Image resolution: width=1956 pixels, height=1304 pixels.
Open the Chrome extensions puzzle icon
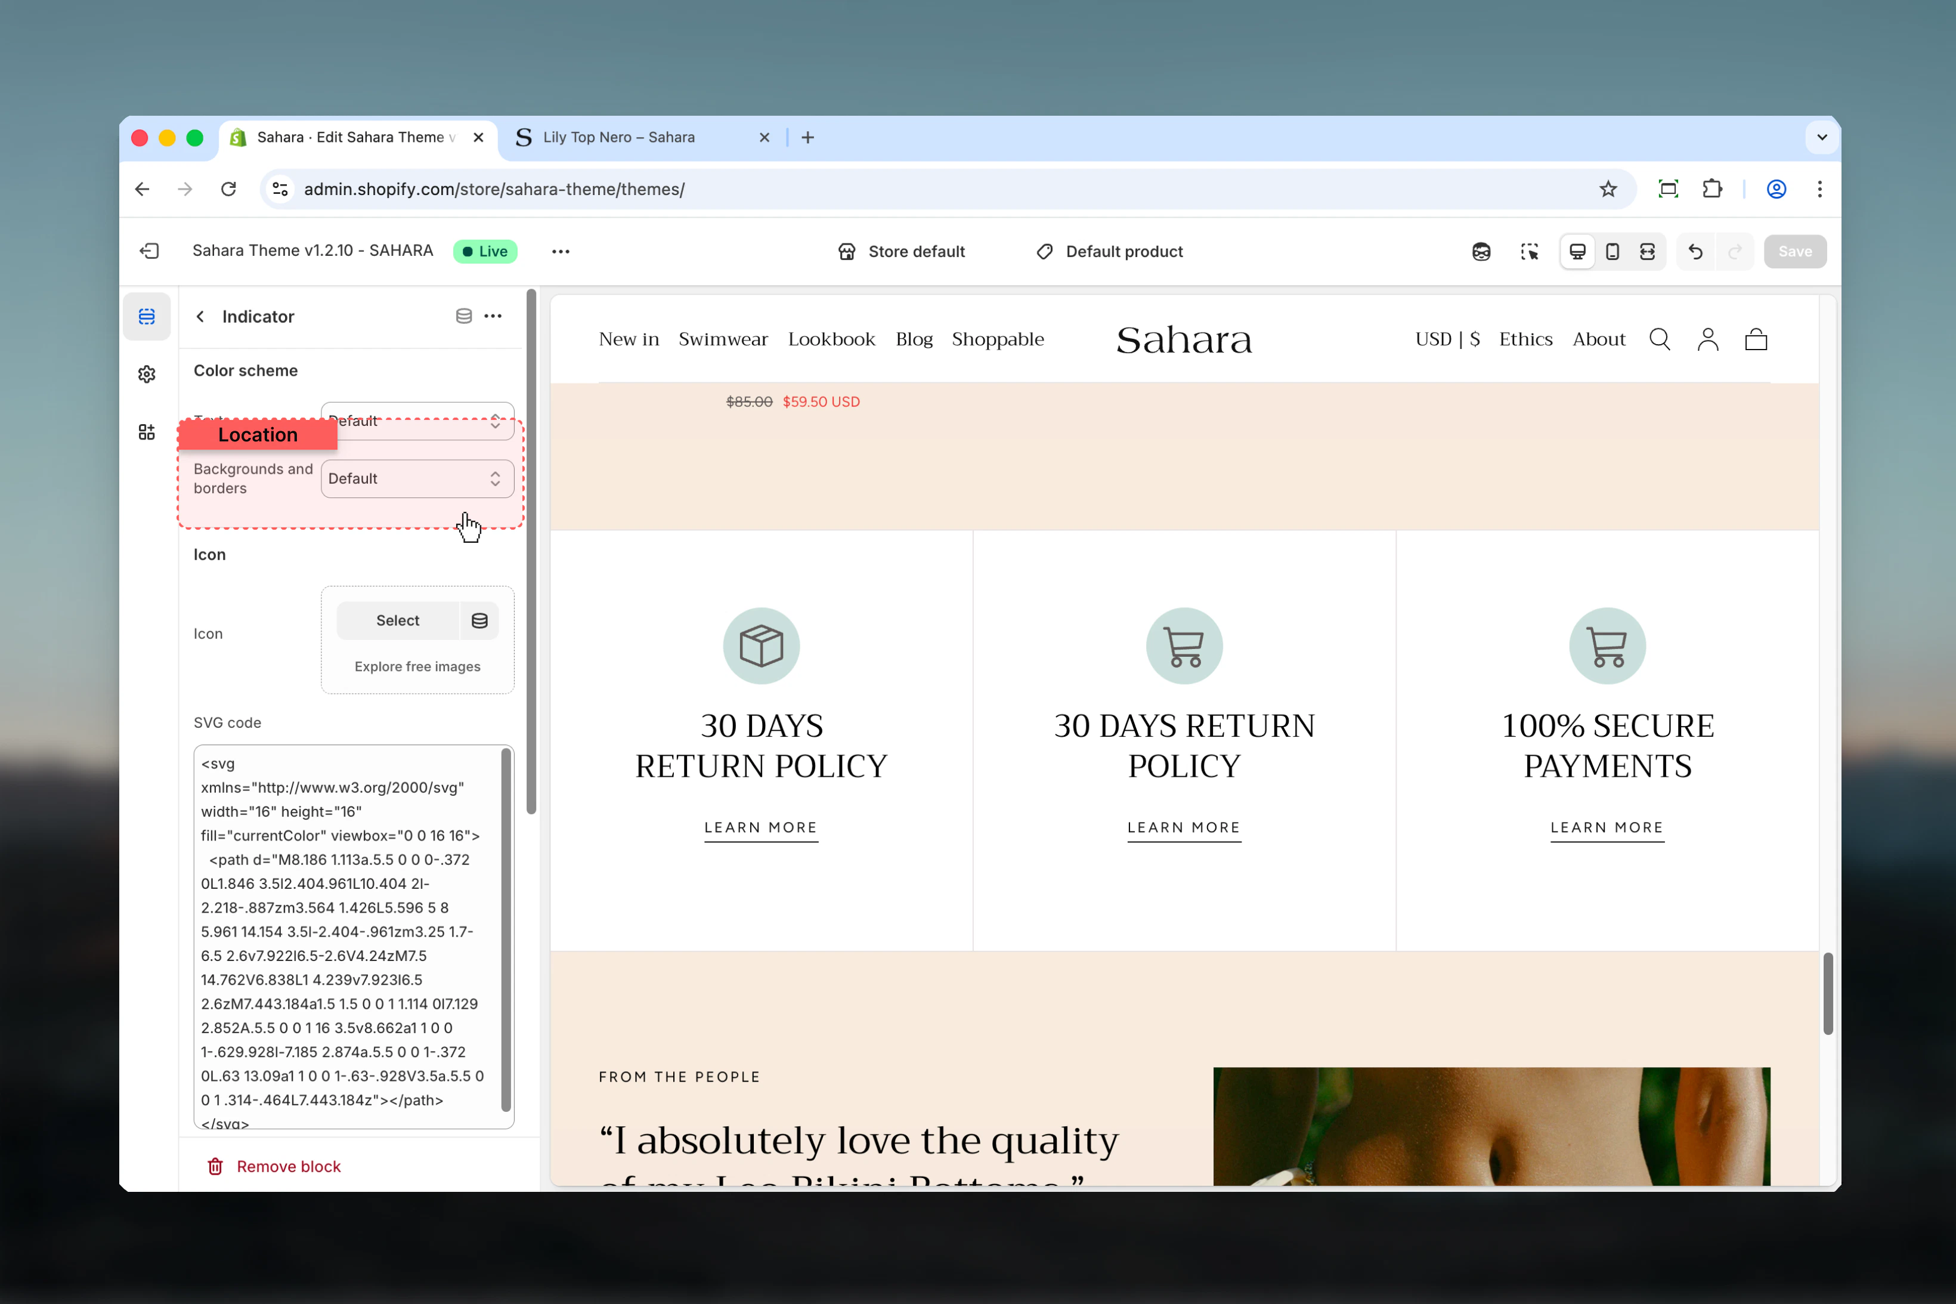(1711, 189)
